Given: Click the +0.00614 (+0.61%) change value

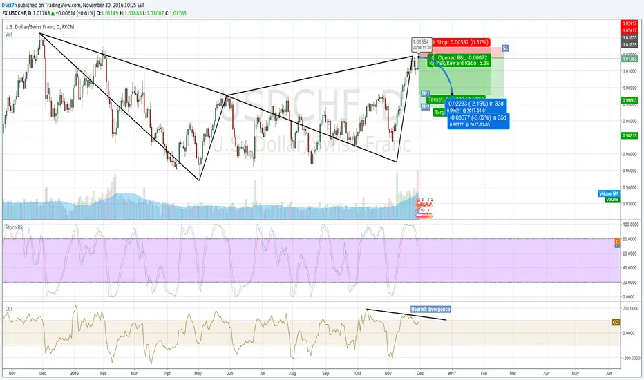Looking at the screenshot, I should pos(75,13).
